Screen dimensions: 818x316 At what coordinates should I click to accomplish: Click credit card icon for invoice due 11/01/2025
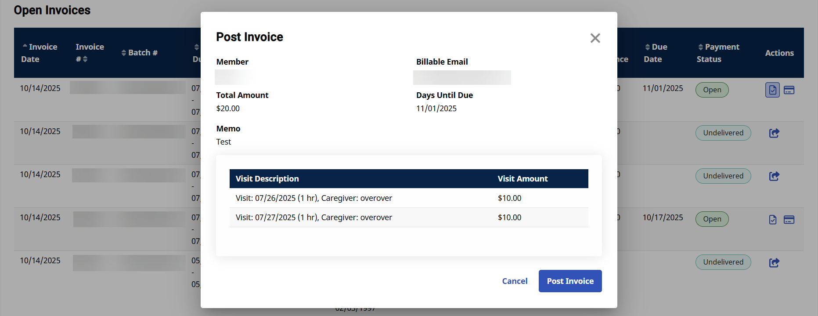click(789, 90)
